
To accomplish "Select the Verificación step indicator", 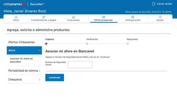I will 87,44.
